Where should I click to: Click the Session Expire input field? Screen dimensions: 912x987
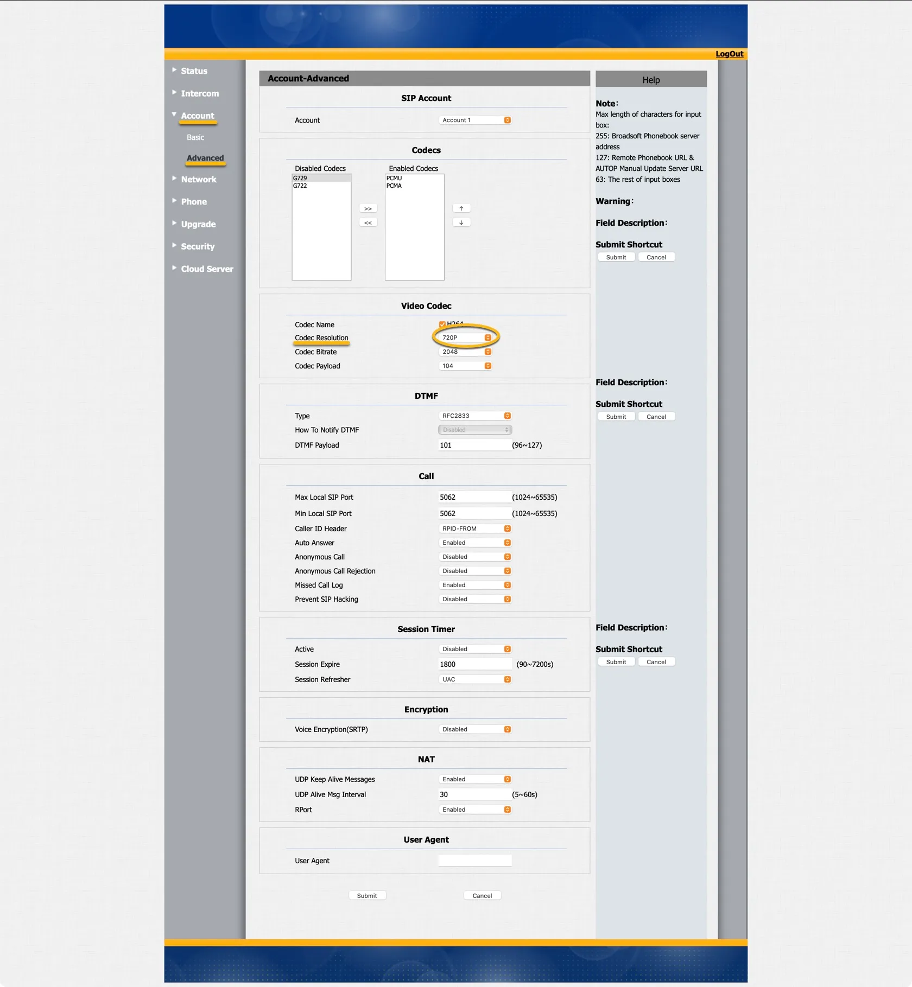[x=474, y=664]
